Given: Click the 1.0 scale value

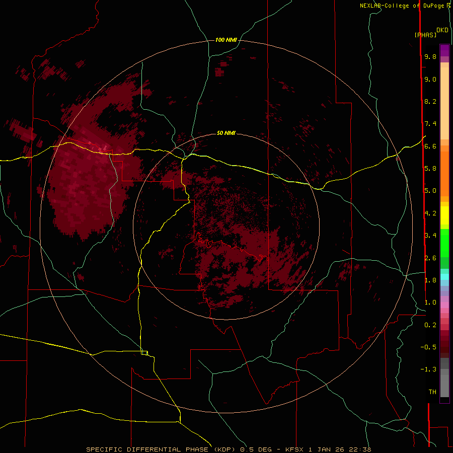Looking at the screenshot, I should pos(430,303).
